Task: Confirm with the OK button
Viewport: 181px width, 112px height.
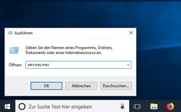Action: pos(46,86)
